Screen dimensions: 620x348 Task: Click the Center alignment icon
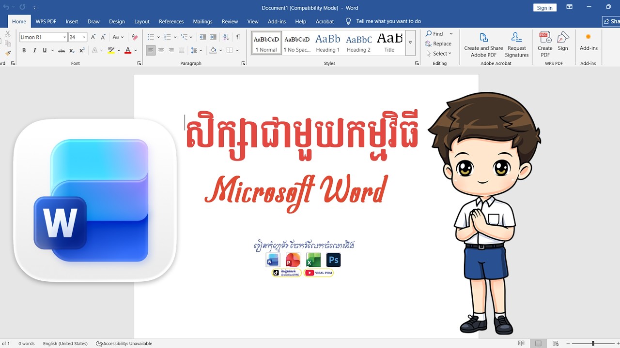pos(161,50)
